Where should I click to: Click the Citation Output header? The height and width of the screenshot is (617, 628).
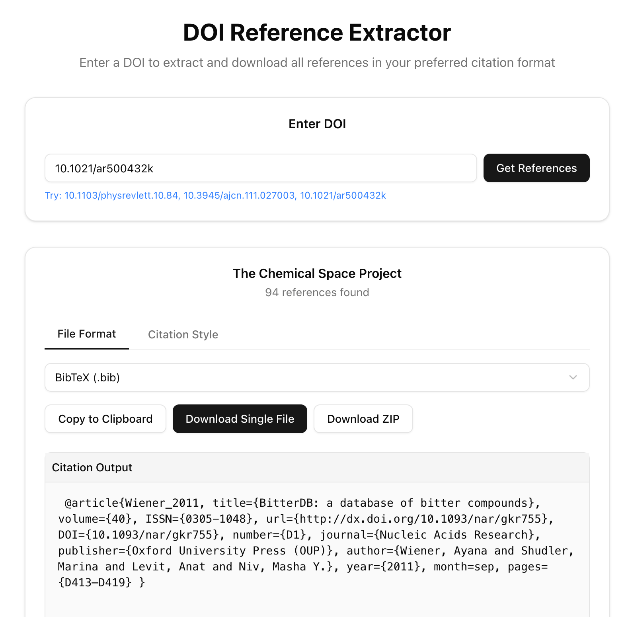pyautogui.click(x=92, y=467)
